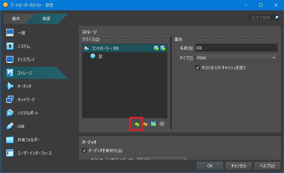Click the キャンセル button
Viewport: 284px width, 173px height.
click(x=239, y=166)
